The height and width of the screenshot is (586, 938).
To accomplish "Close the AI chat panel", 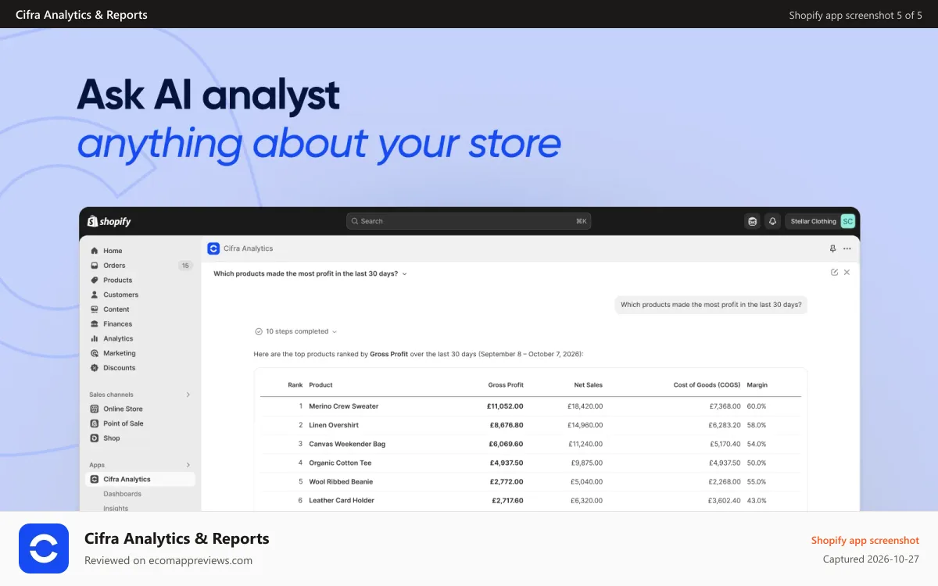I will pyautogui.click(x=847, y=272).
